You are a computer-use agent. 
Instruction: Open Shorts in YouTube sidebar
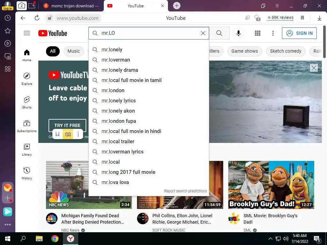tap(27, 102)
